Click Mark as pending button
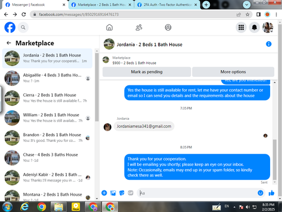The image size is (282, 212). point(147,72)
